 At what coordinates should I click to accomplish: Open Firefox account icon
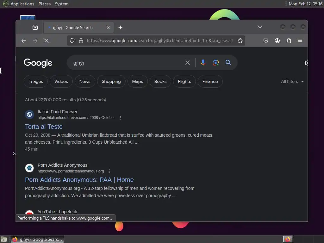click(277, 40)
